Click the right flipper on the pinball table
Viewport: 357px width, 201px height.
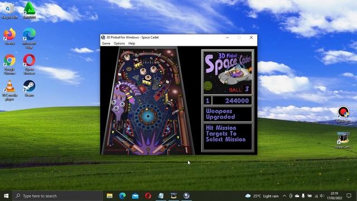[x=158, y=149]
